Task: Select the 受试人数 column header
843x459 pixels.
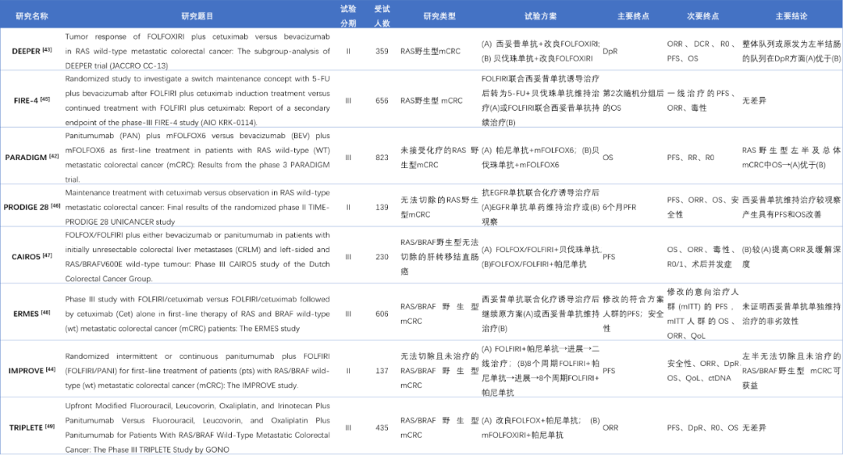Action: click(382, 16)
